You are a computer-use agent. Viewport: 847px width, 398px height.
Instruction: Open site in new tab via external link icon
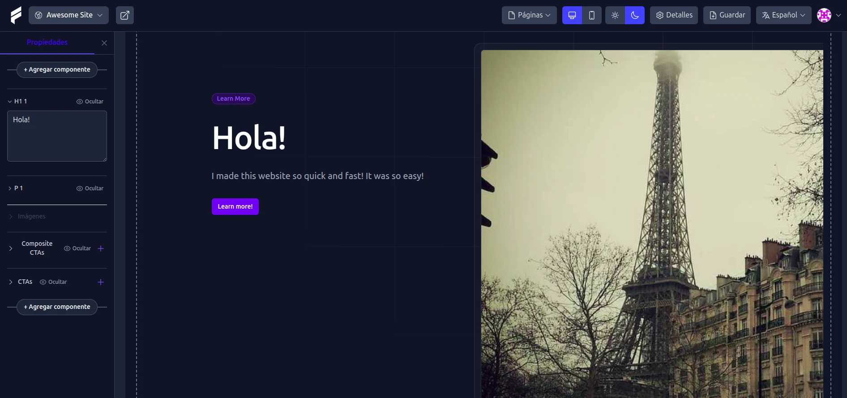[x=125, y=15]
